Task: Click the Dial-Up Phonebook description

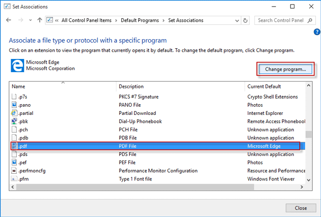Action: tap(140, 121)
